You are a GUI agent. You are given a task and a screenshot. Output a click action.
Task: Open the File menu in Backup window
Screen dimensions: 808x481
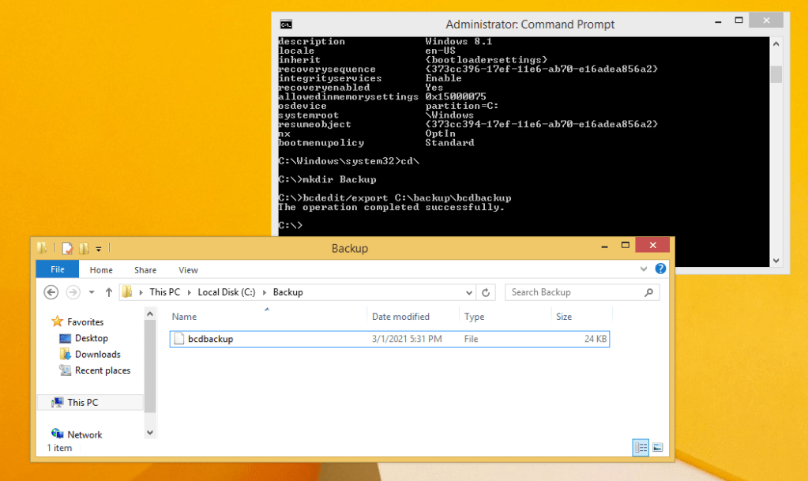[x=57, y=269]
